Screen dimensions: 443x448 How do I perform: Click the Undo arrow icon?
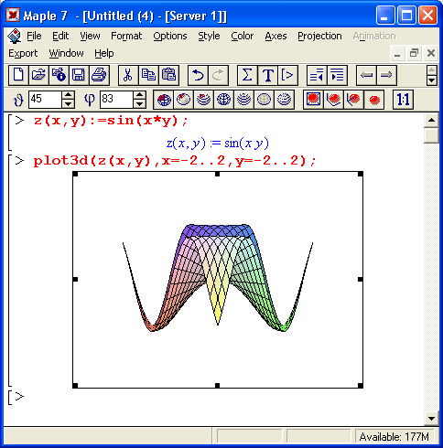tap(198, 75)
